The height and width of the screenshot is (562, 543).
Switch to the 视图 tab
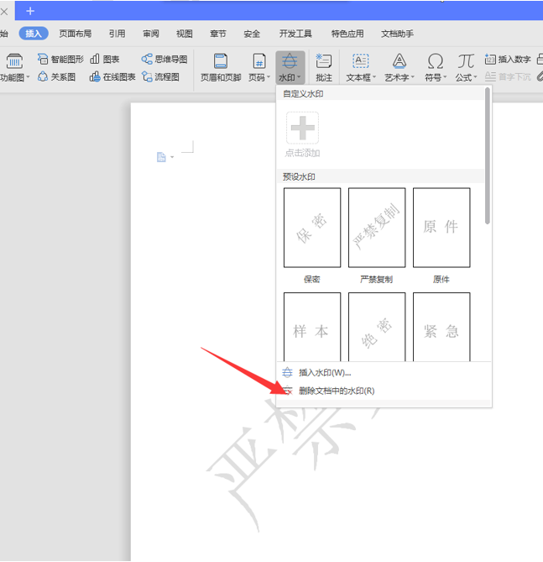185,34
